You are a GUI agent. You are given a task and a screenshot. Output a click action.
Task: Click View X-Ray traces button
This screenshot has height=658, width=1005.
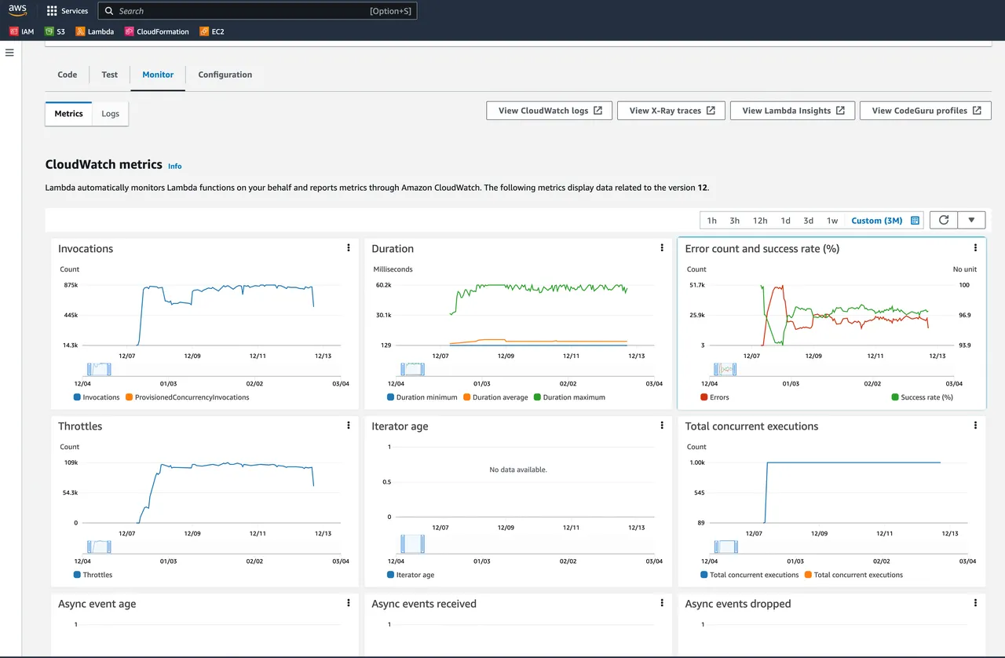coord(671,111)
